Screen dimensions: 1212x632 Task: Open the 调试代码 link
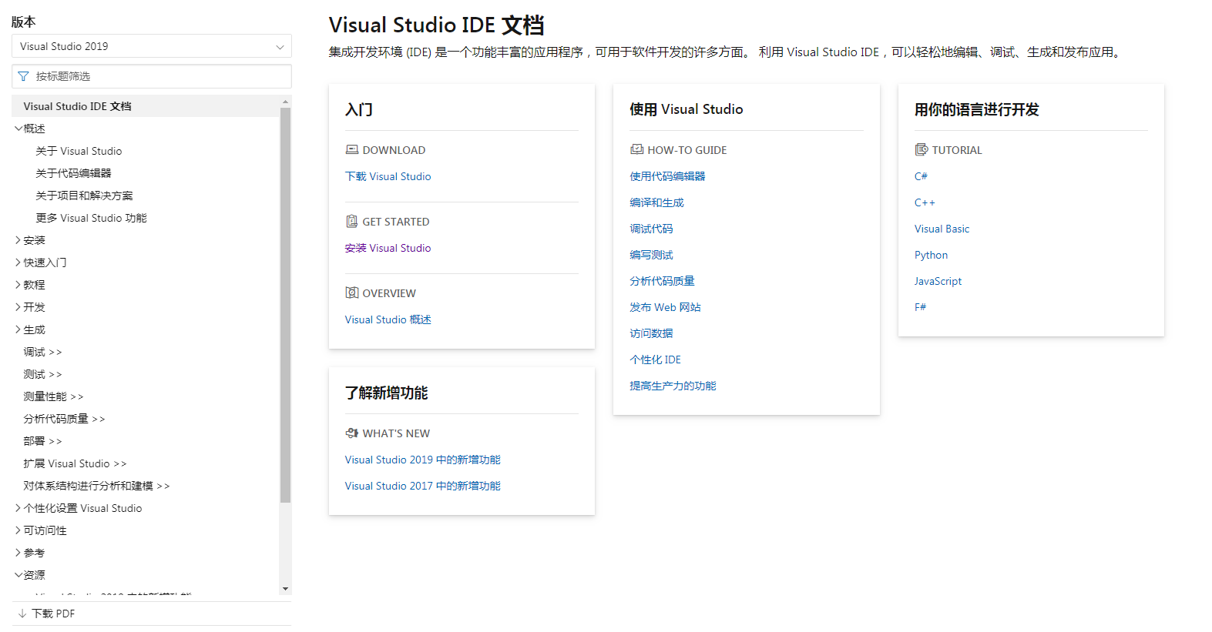651,229
